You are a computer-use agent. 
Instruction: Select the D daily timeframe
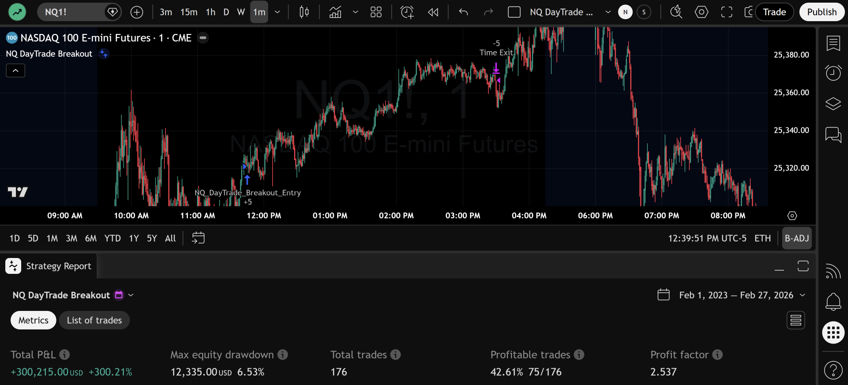226,12
